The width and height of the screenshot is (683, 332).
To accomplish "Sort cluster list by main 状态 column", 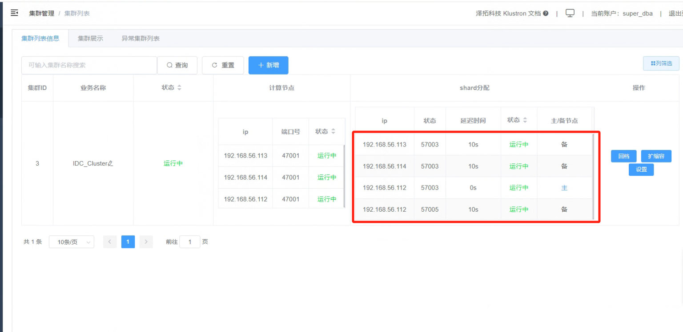I will pyautogui.click(x=179, y=88).
